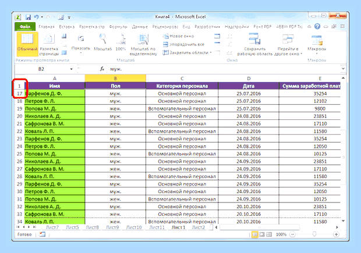Click Undo in quick access toolbar

coord(36,17)
